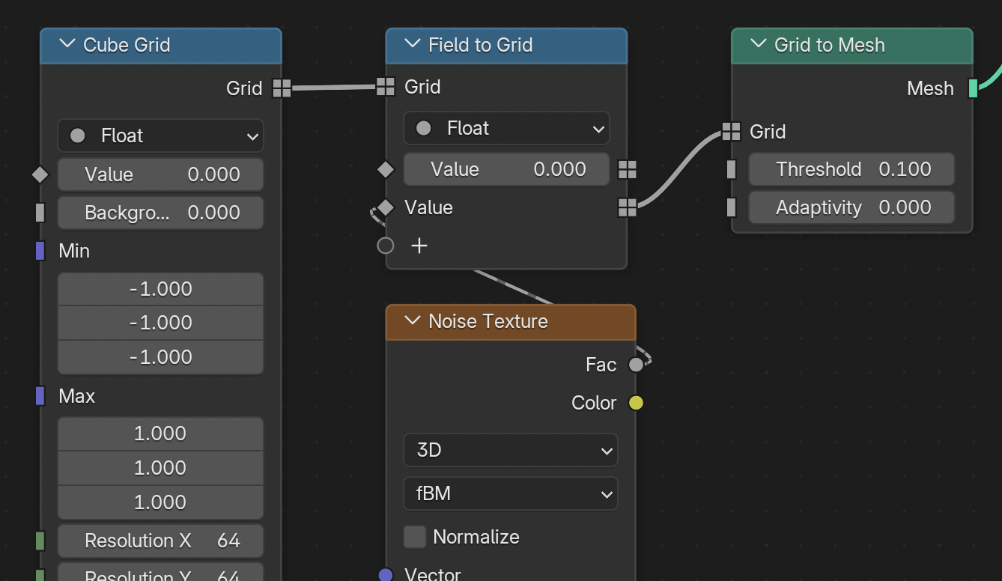
Task: Click the Adaptivity value field
Action: 851,207
